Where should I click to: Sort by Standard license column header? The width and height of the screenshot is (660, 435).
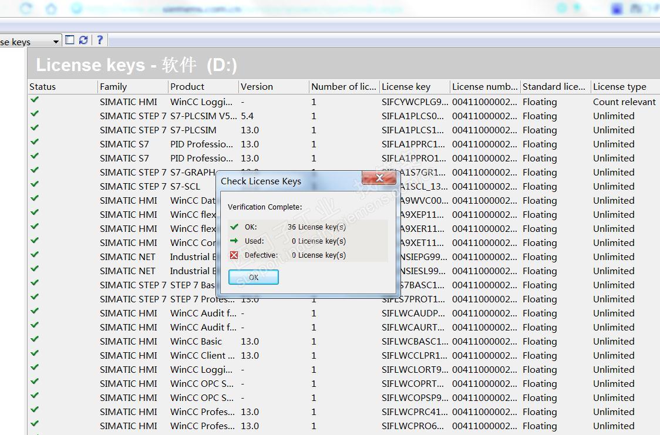555,87
